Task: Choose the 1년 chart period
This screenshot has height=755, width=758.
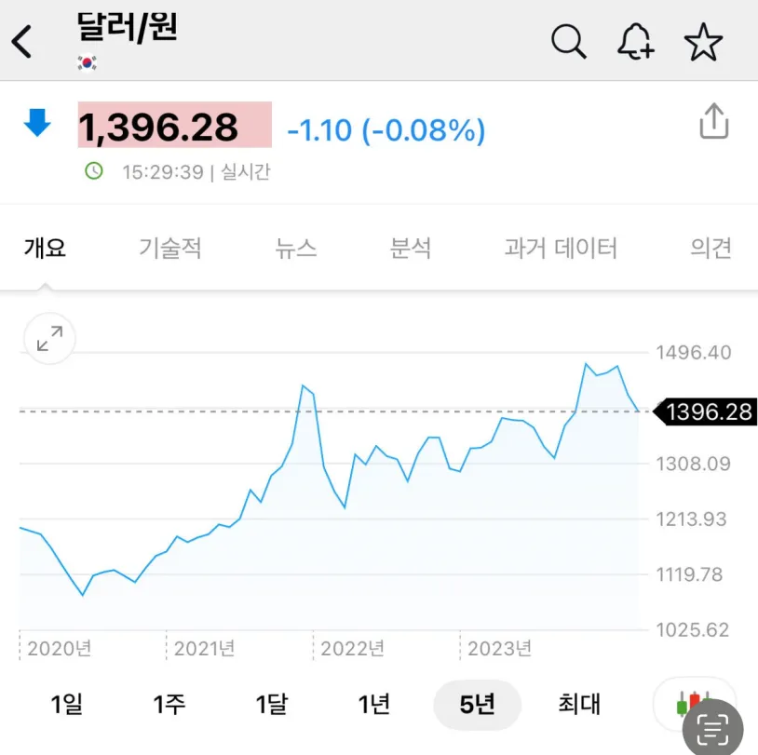Action: [373, 704]
